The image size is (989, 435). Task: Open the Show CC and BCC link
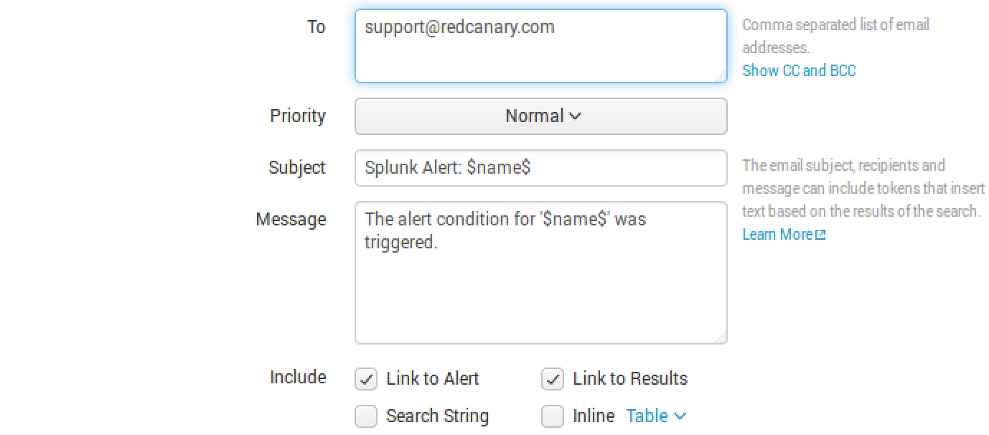pos(799,70)
